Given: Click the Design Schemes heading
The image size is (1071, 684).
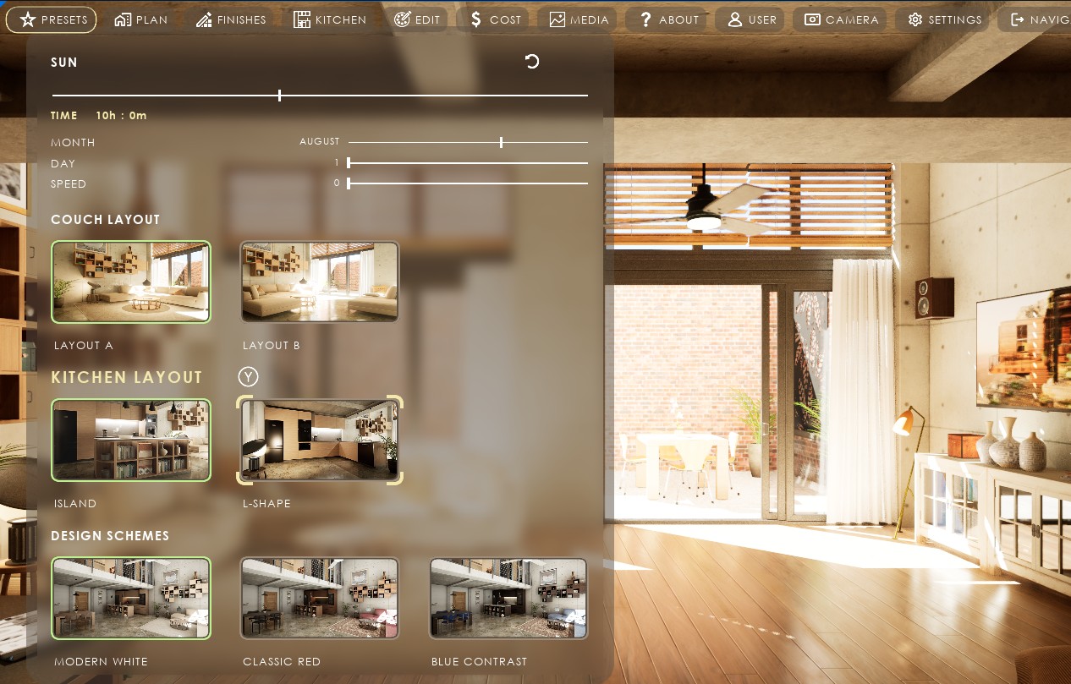Looking at the screenshot, I should tap(110, 536).
